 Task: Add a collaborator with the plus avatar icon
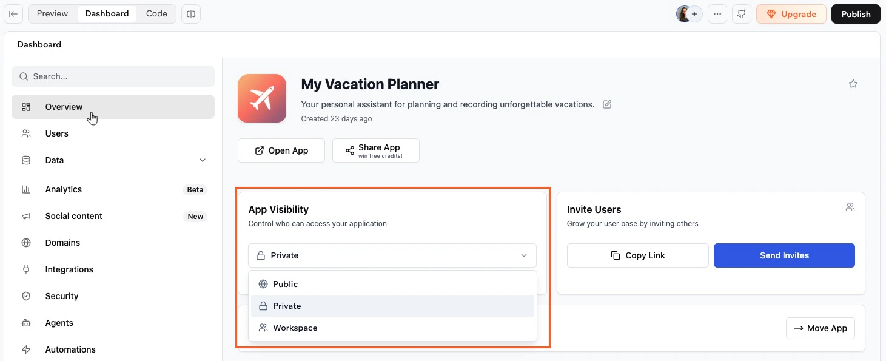pyautogui.click(x=694, y=13)
